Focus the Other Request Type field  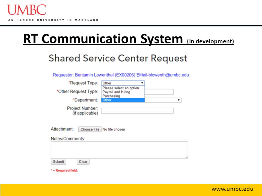coord(159,92)
